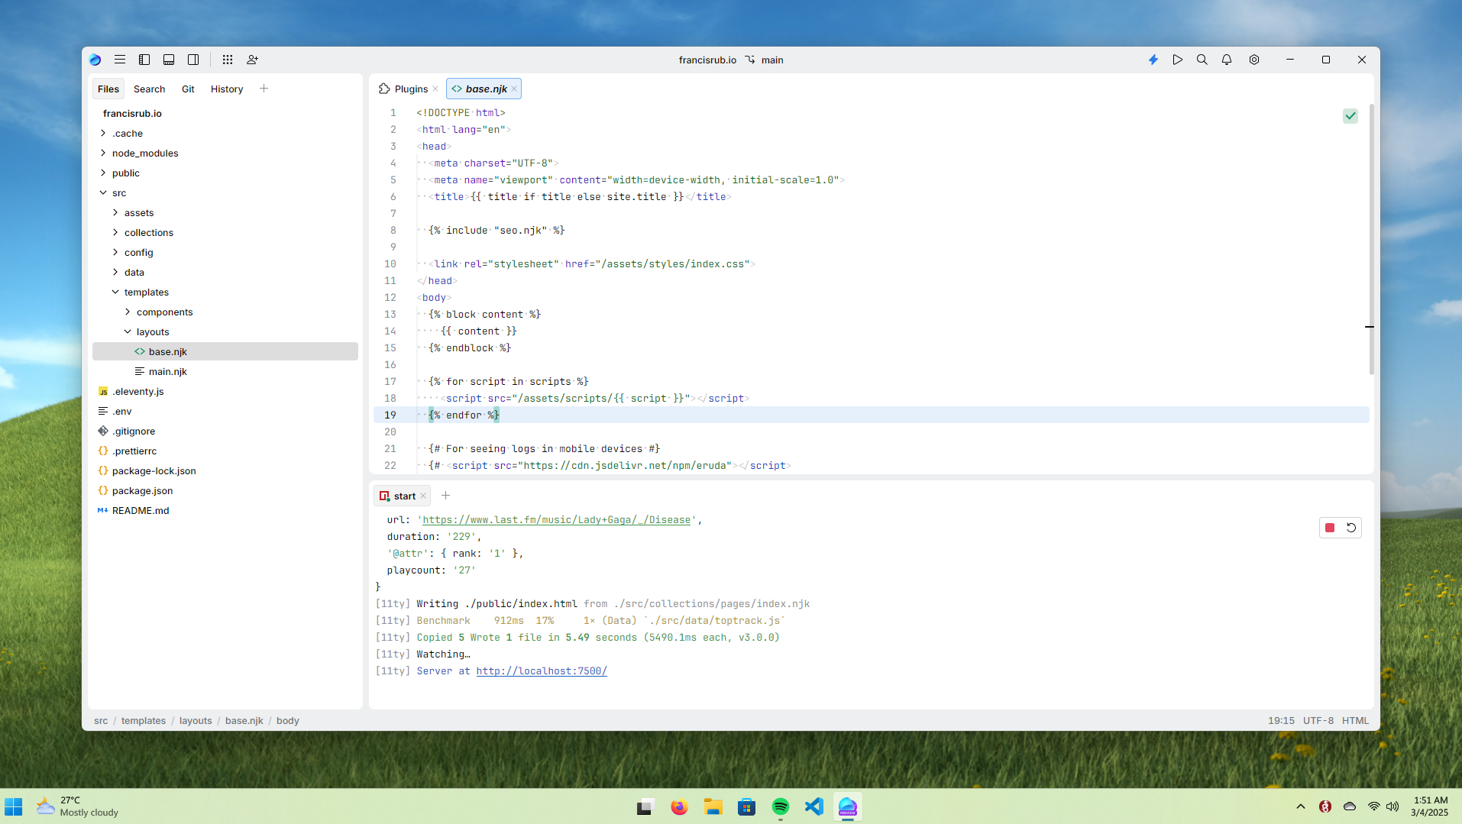This screenshot has height=824, width=1462.
Task: Open the Fleet app logo menu
Action: coord(95,60)
